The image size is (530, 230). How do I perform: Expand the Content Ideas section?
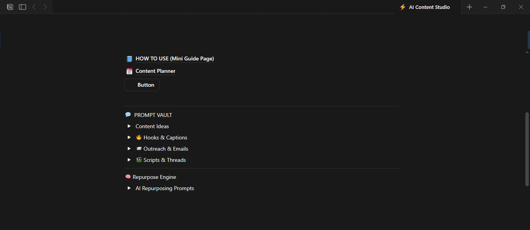coord(129,126)
